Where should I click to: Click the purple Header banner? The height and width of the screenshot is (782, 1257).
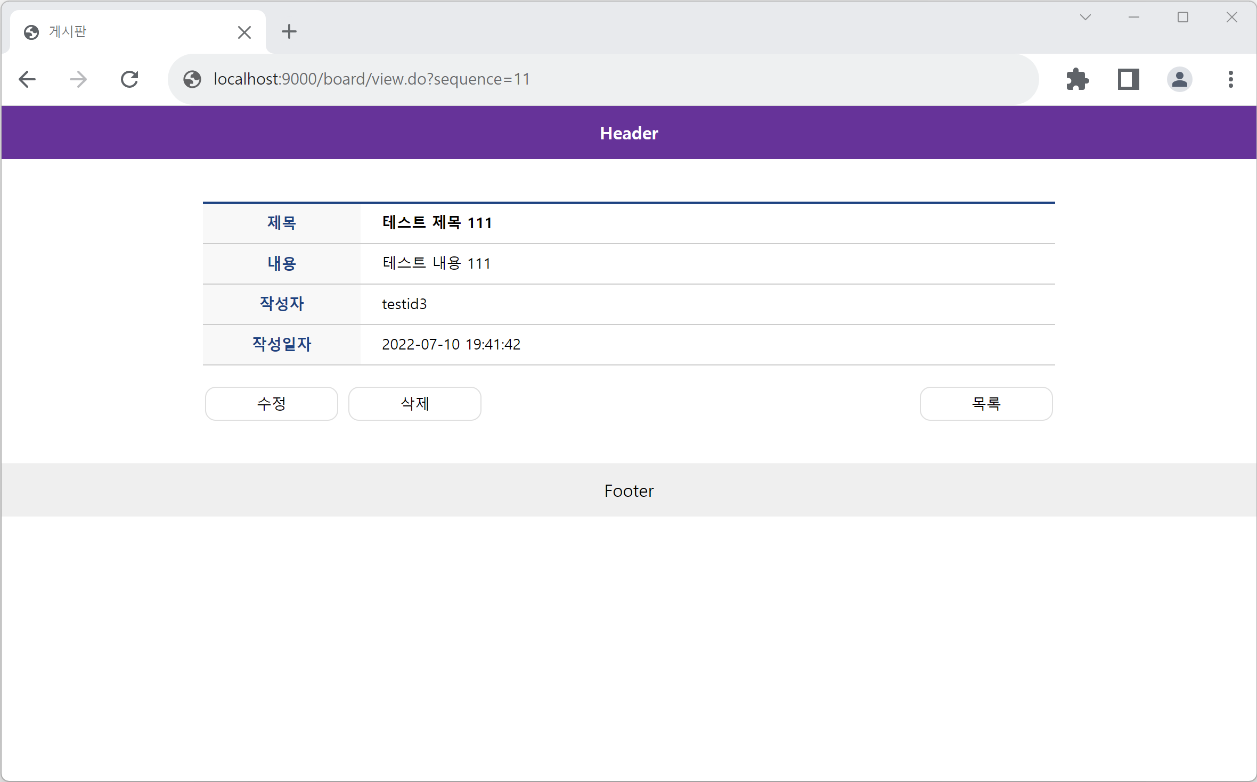coord(628,133)
